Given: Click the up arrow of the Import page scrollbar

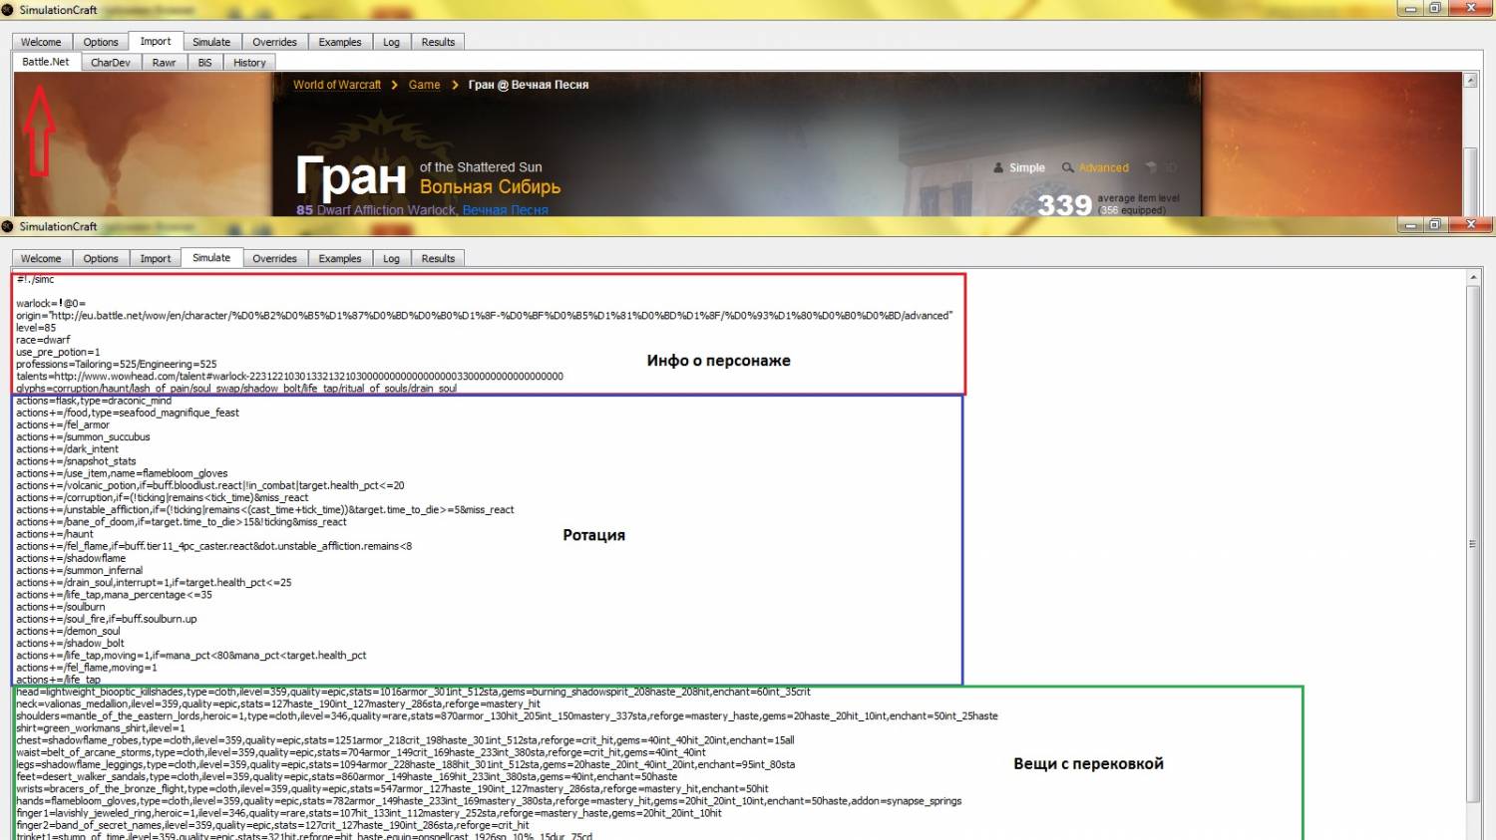Looking at the screenshot, I should pos(1470,80).
